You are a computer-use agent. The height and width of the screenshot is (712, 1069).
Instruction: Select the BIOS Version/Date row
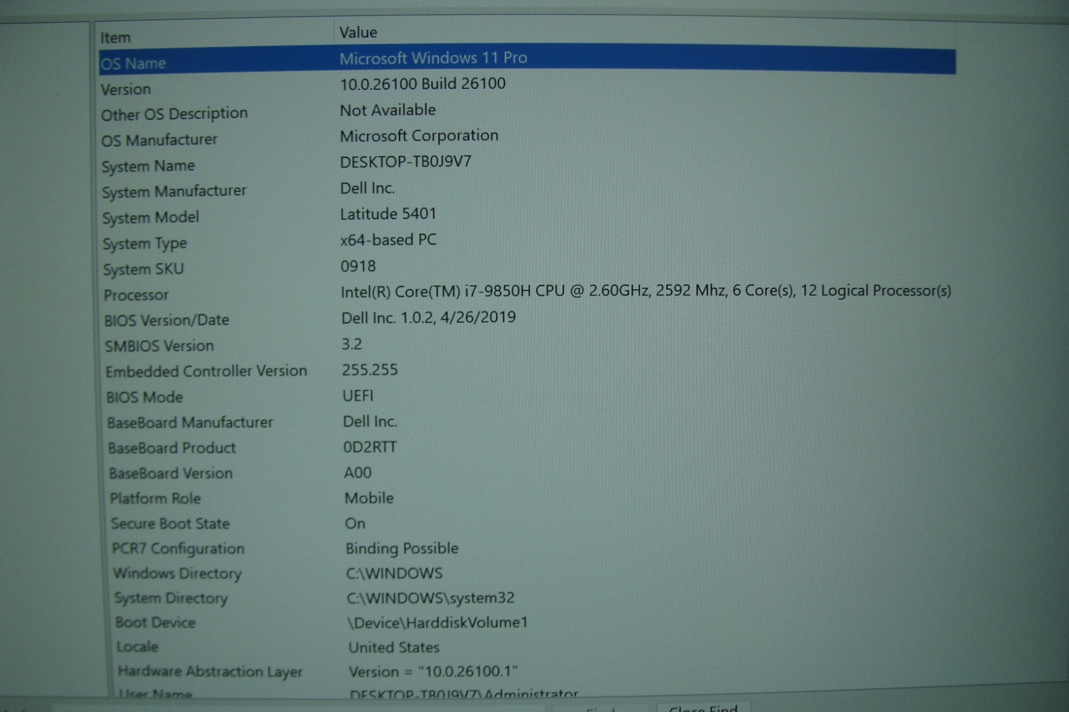tap(167, 321)
